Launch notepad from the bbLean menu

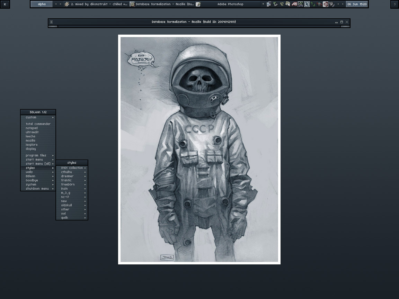coord(38,128)
